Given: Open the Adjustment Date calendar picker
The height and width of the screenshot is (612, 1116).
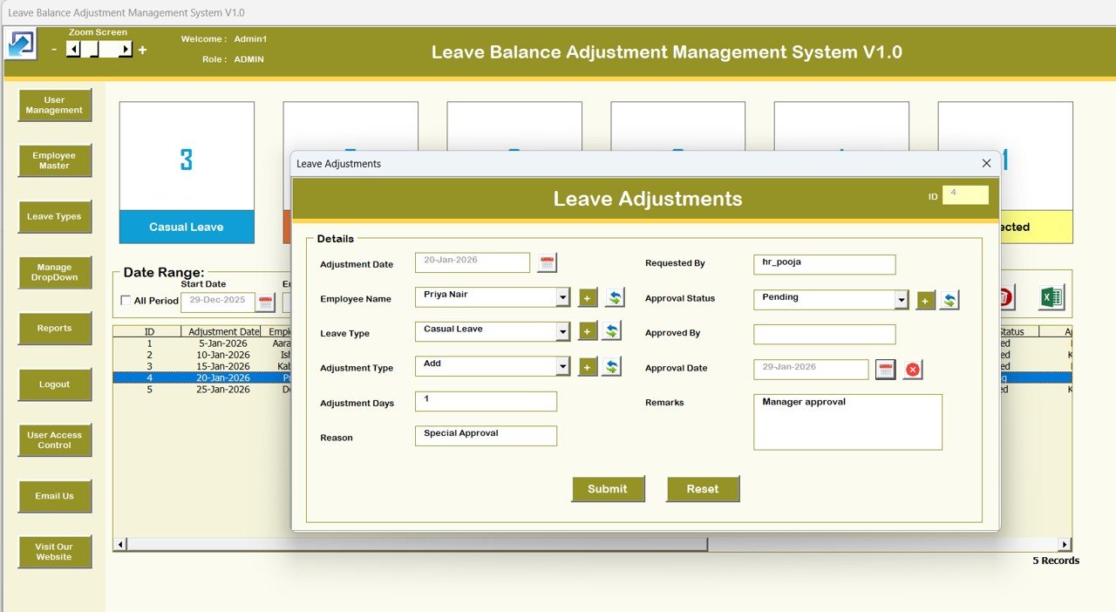Looking at the screenshot, I should [548, 262].
